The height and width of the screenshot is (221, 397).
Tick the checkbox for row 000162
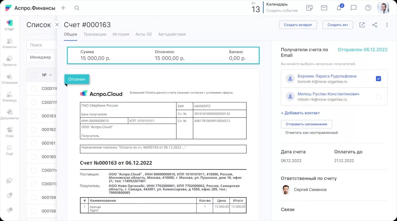click(x=34, y=130)
